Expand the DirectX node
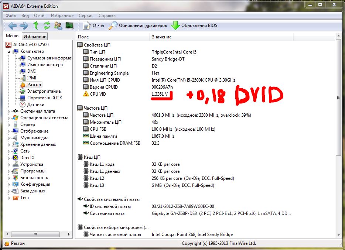This screenshot has width=345, height=250. coord(9,158)
